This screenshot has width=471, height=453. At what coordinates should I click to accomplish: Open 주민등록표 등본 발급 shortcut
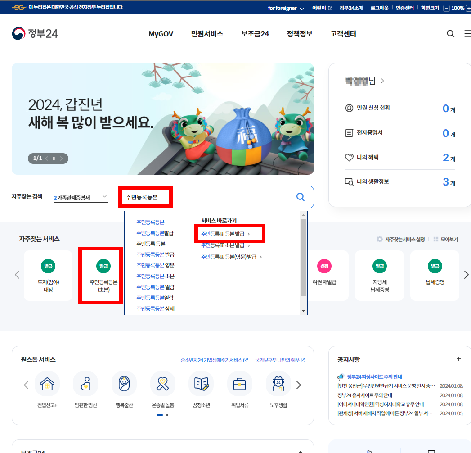click(x=225, y=234)
